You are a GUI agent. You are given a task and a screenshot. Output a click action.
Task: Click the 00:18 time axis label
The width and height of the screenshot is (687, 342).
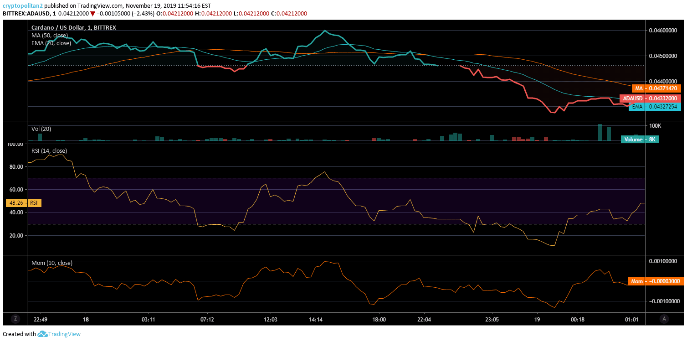click(578, 320)
